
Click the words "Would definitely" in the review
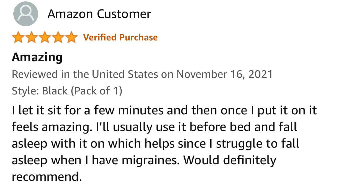tap(230, 160)
